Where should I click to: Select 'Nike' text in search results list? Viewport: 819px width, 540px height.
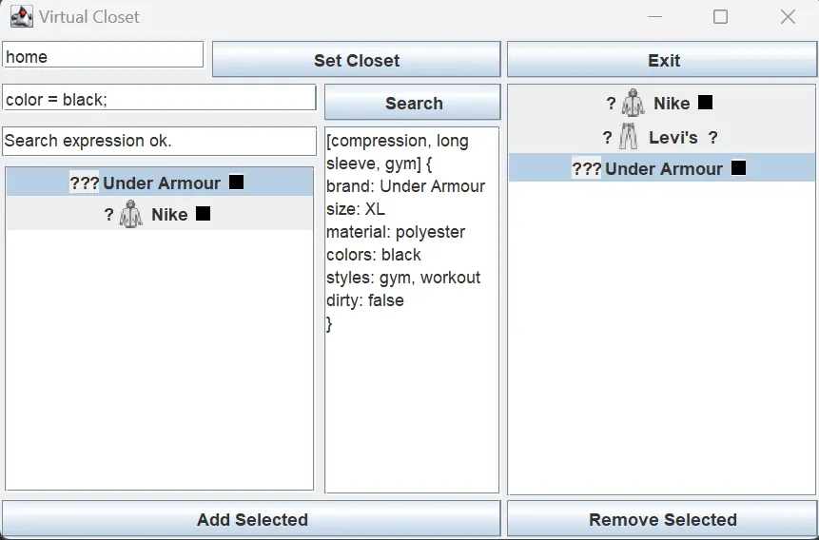click(x=169, y=214)
